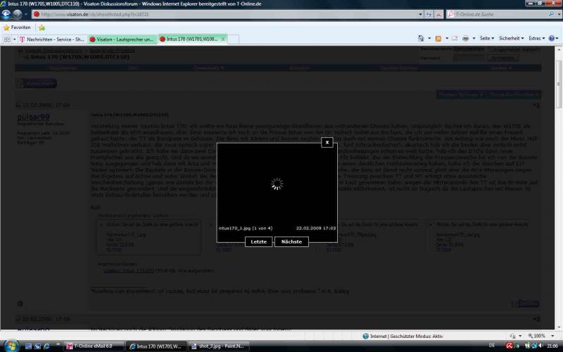Screen dimensions: 563x352
Task: Open the Print options dropdown arrow
Action: pyautogui.click(x=474, y=38)
